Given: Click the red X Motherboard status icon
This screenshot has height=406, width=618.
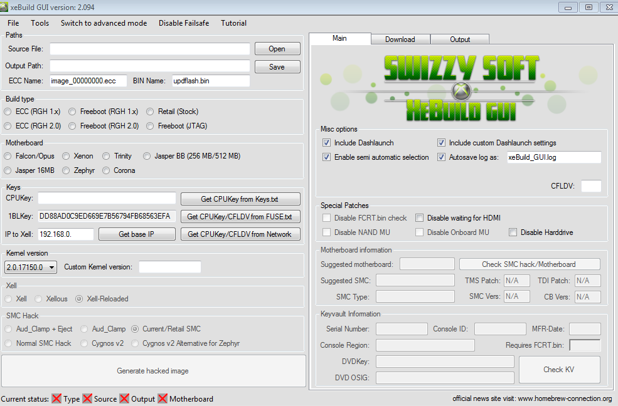Looking at the screenshot, I should coord(162,398).
